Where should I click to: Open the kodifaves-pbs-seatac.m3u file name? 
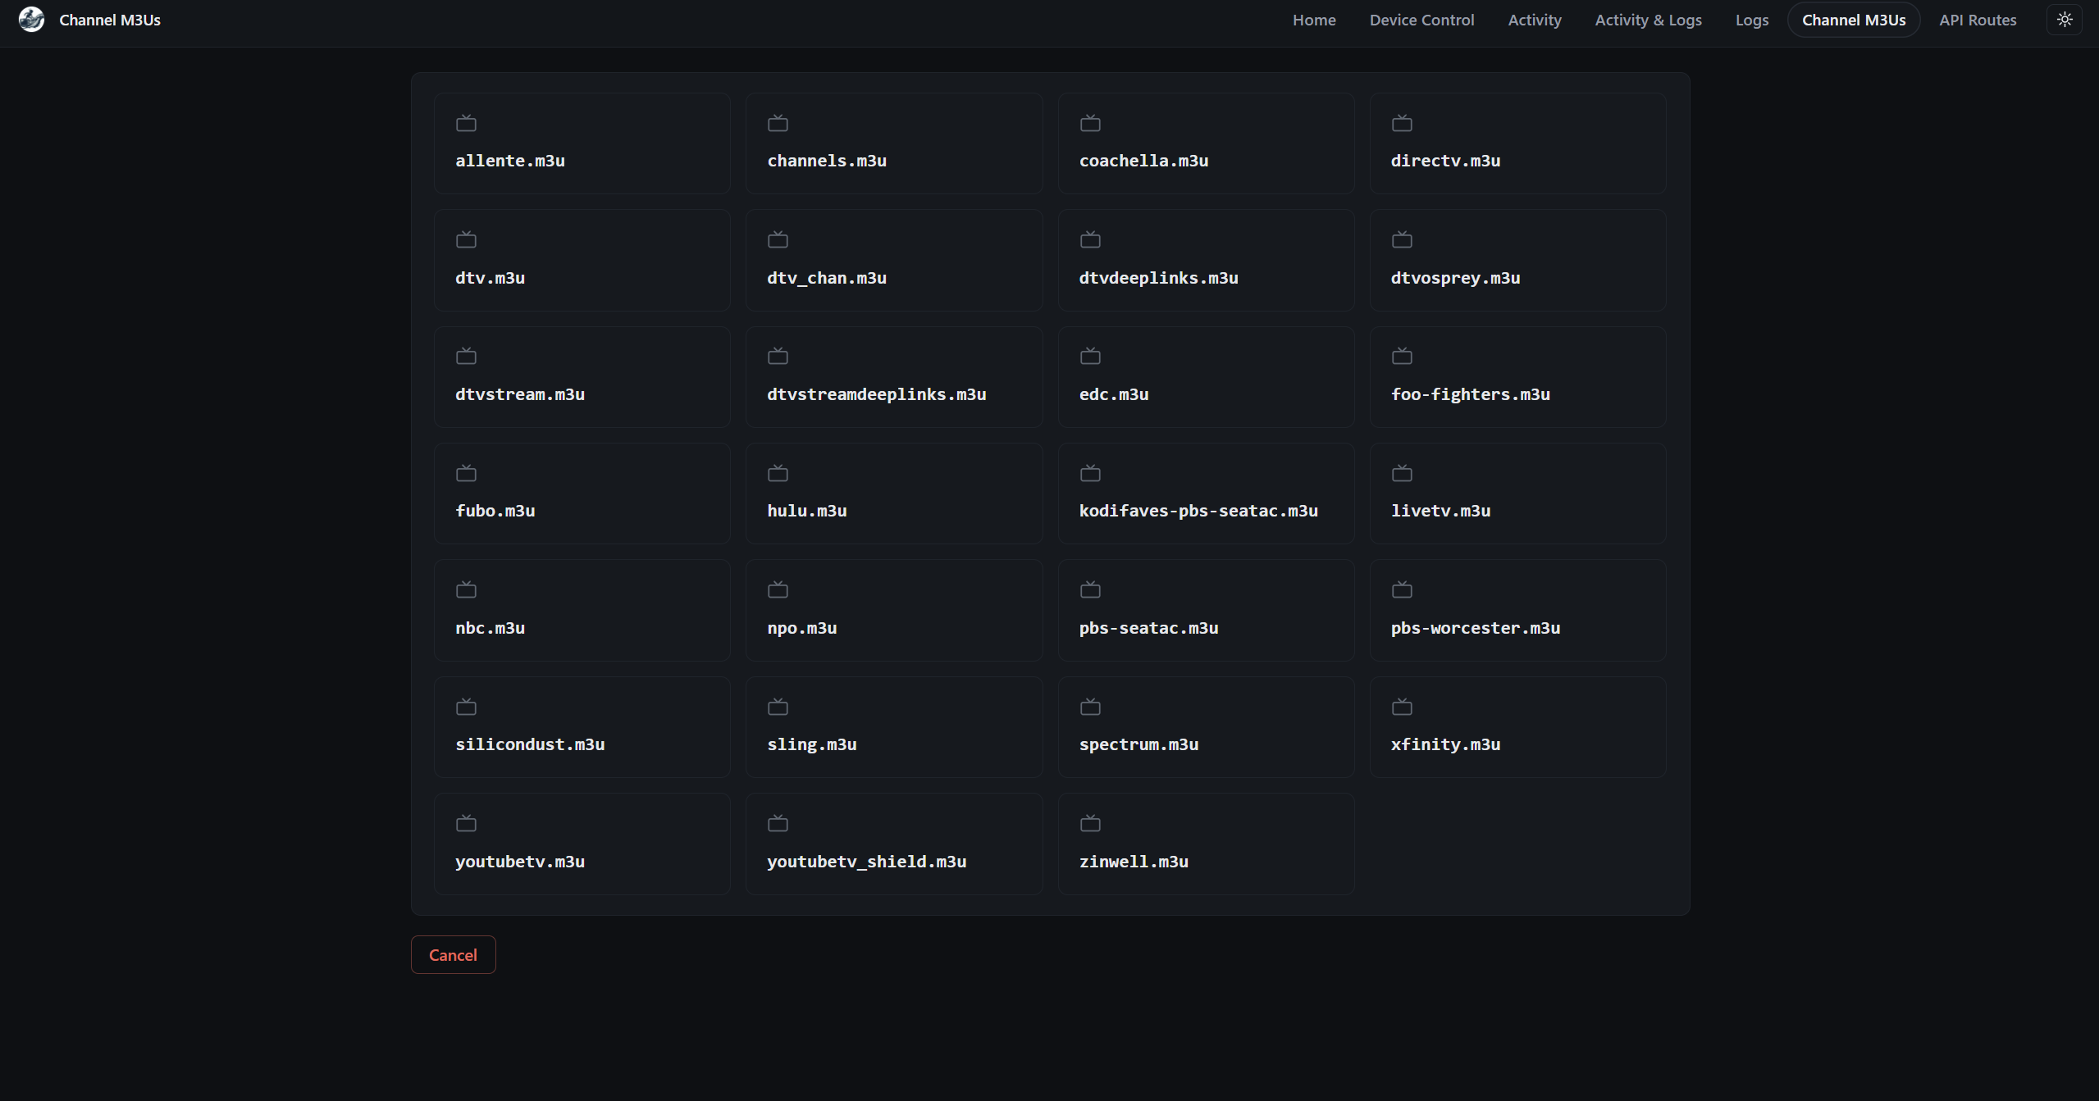[1198, 511]
